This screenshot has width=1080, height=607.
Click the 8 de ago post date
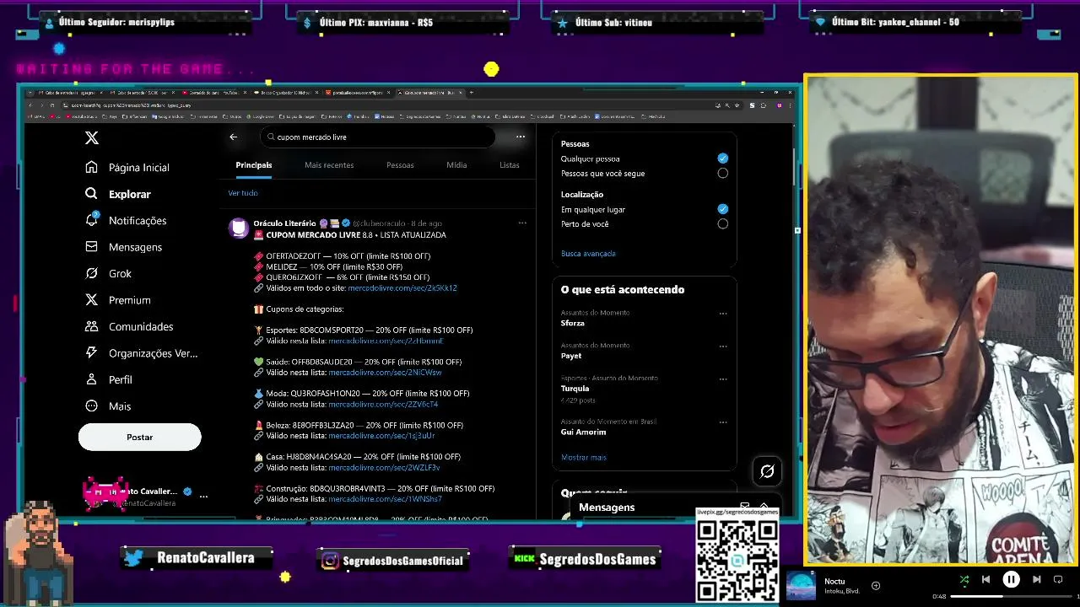point(426,223)
